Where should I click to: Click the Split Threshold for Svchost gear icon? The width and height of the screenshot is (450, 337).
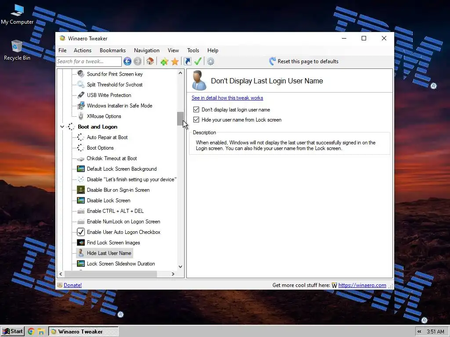tap(81, 85)
